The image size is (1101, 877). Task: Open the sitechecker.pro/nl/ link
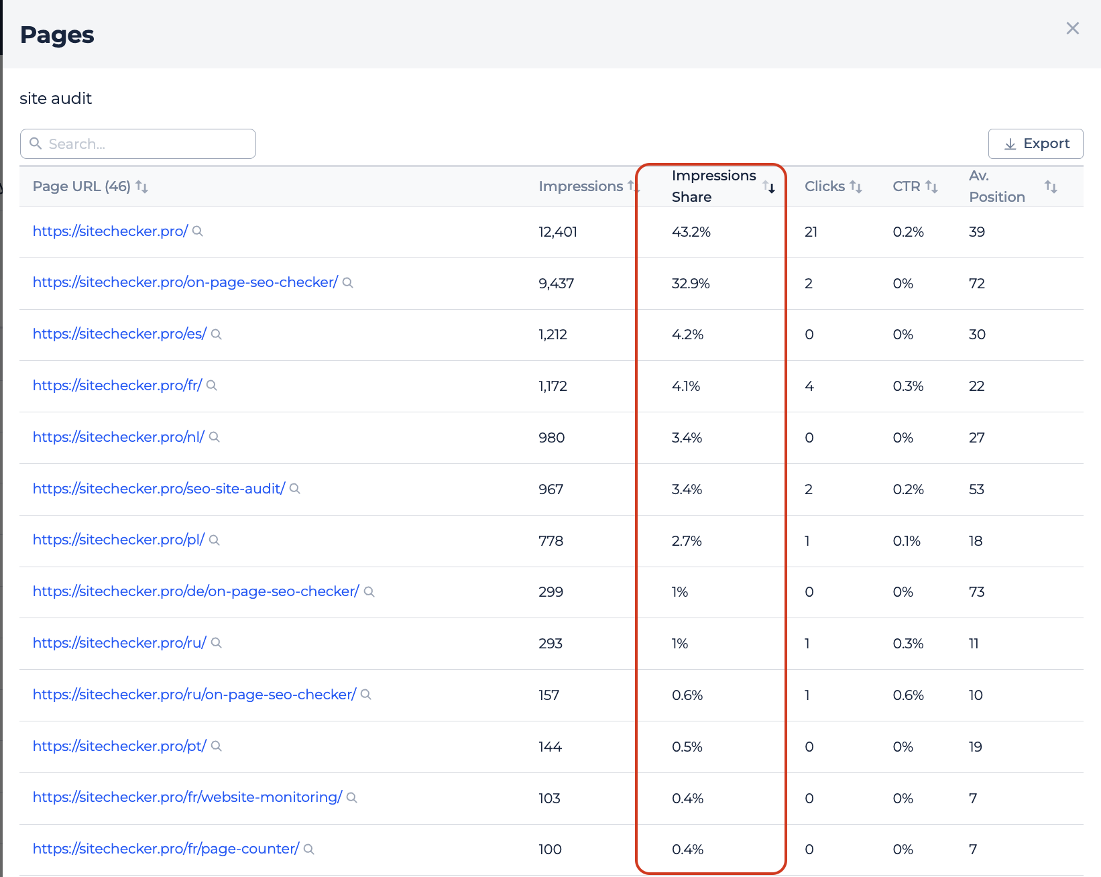click(x=119, y=437)
